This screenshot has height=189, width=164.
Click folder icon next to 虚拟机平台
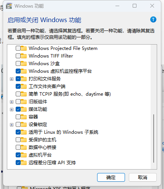point(24,155)
